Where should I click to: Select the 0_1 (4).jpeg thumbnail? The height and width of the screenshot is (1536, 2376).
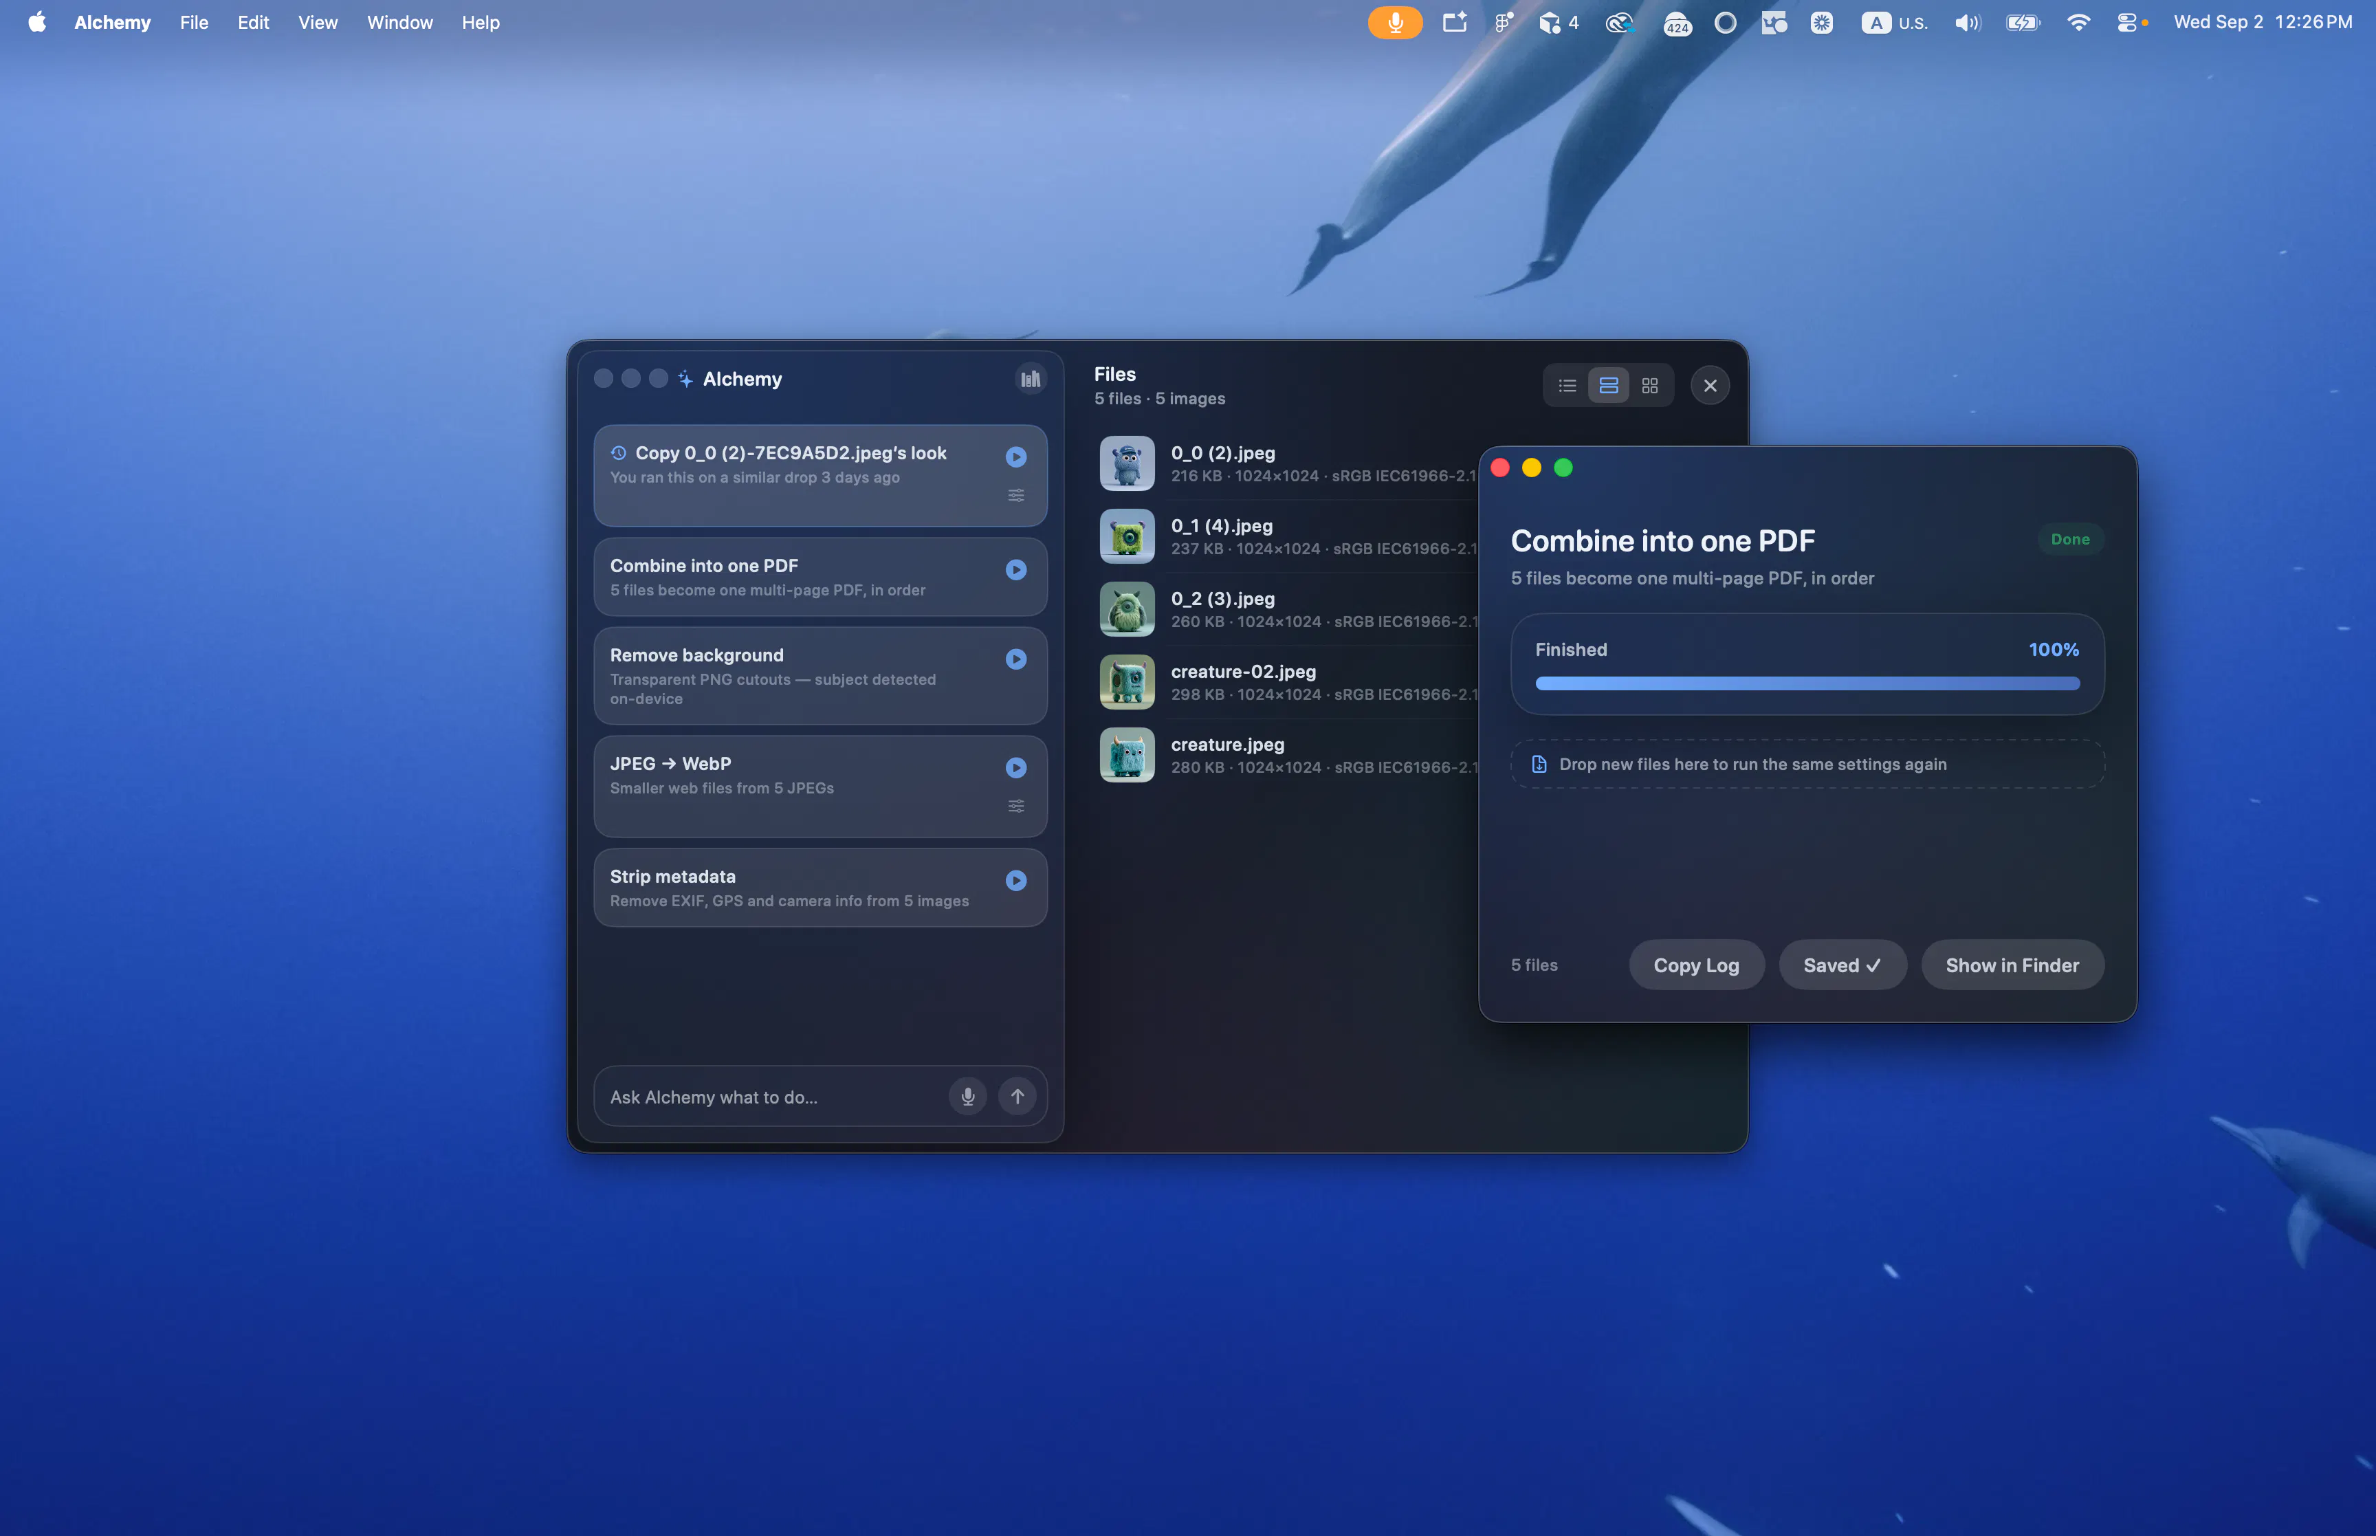[x=1127, y=536]
